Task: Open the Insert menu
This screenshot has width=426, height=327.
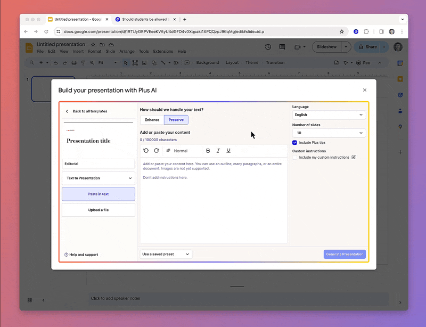Action: pyautogui.click(x=78, y=51)
